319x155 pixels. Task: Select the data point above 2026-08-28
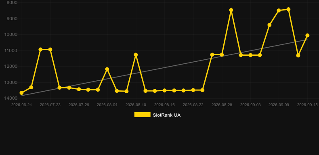(222, 55)
